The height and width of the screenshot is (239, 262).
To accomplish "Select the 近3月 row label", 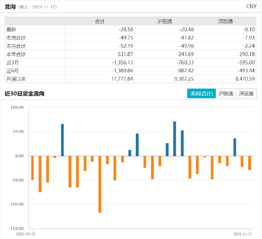I will pyautogui.click(x=12, y=62).
